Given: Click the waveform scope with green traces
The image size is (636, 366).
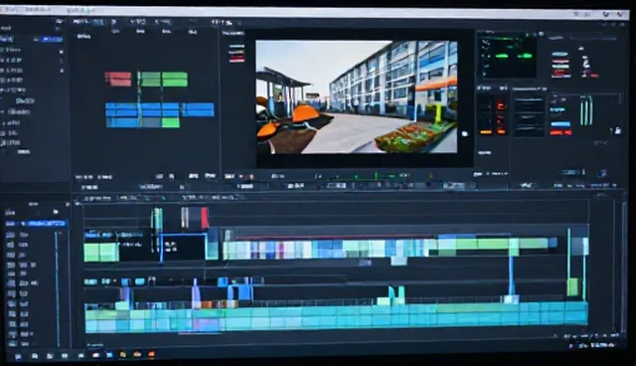Looking at the screenshot, I should coord(508,56).
